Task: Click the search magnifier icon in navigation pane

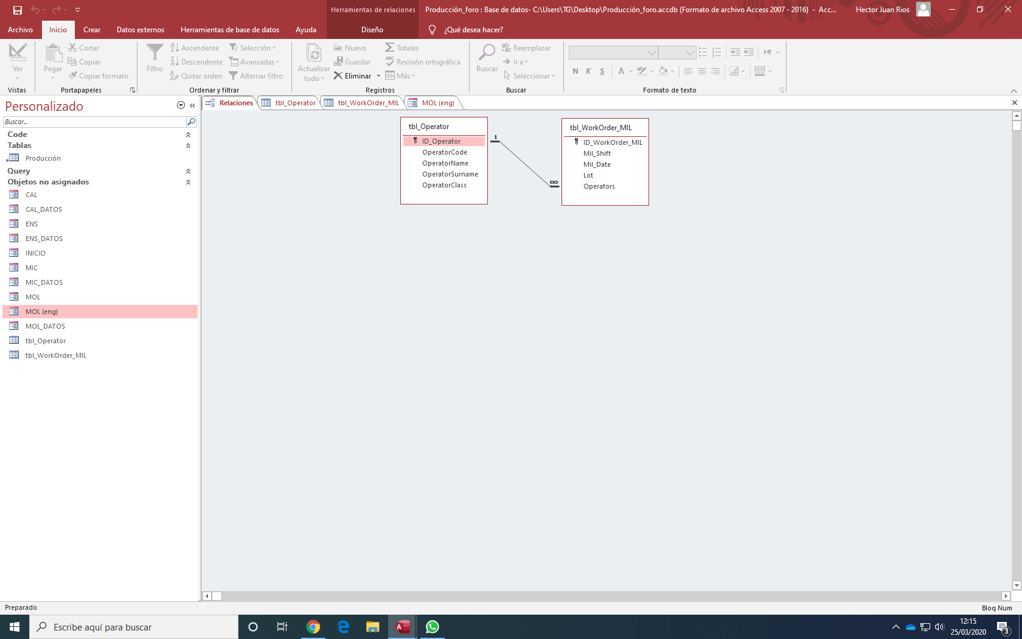Action: (191, 122)
